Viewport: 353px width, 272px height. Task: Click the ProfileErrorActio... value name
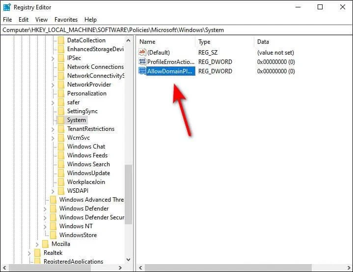pos(171,62)
